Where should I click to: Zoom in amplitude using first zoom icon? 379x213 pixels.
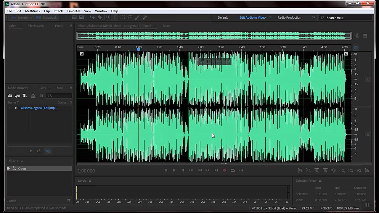tap(300, 170)
